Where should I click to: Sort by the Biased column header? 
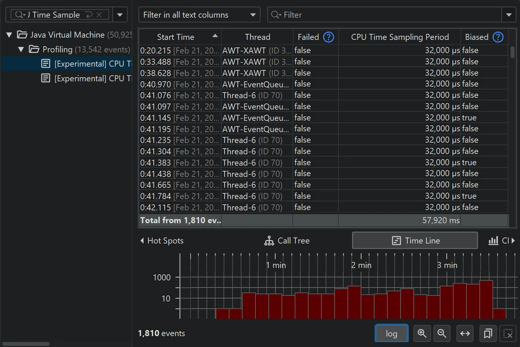tap(477, 37)
